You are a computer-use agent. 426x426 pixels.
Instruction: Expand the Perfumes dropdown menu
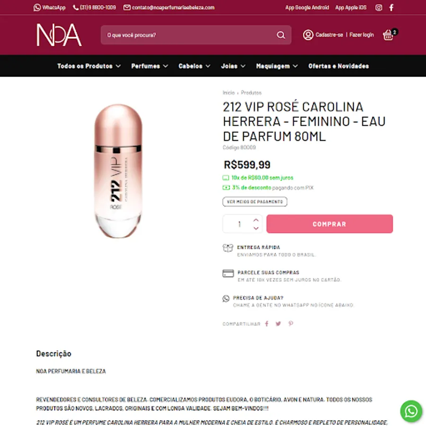click(150, 66)
